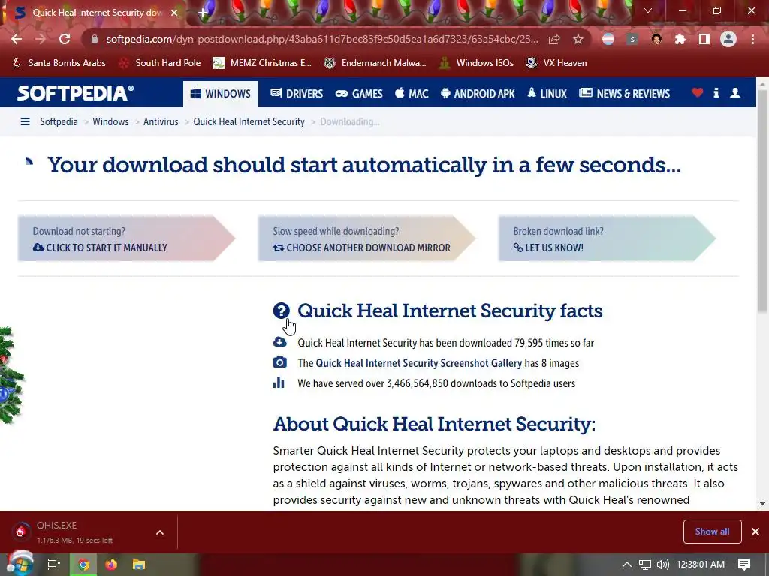Click the red heart favorites icon
The image size is (769, 576).
(698, 92)
